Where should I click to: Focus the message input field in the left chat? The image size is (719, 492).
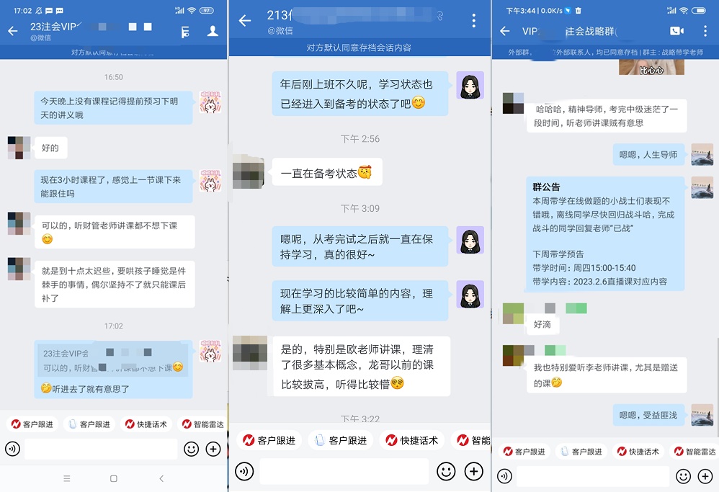[x=101, y=449]
